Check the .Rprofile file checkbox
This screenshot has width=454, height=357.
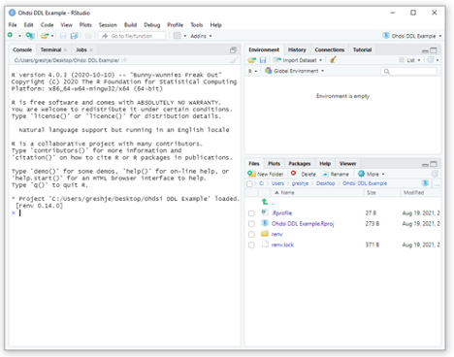pos(251,213)
